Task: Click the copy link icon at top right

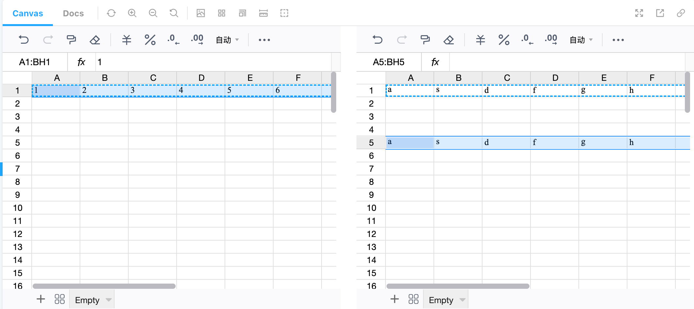Action: point(681,13)
